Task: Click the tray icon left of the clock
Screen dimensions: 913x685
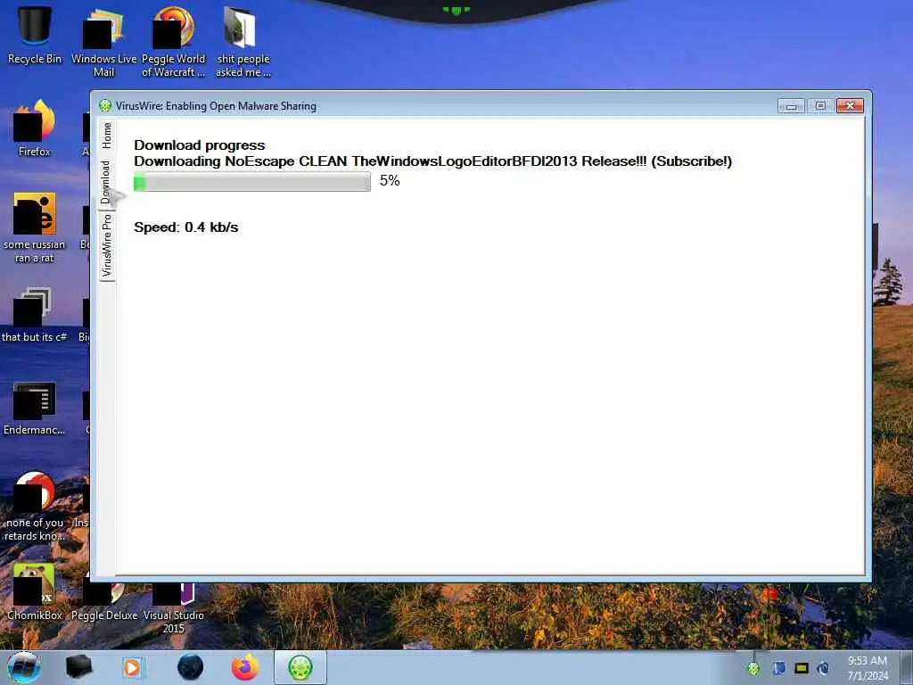Action: pos(823,668)
